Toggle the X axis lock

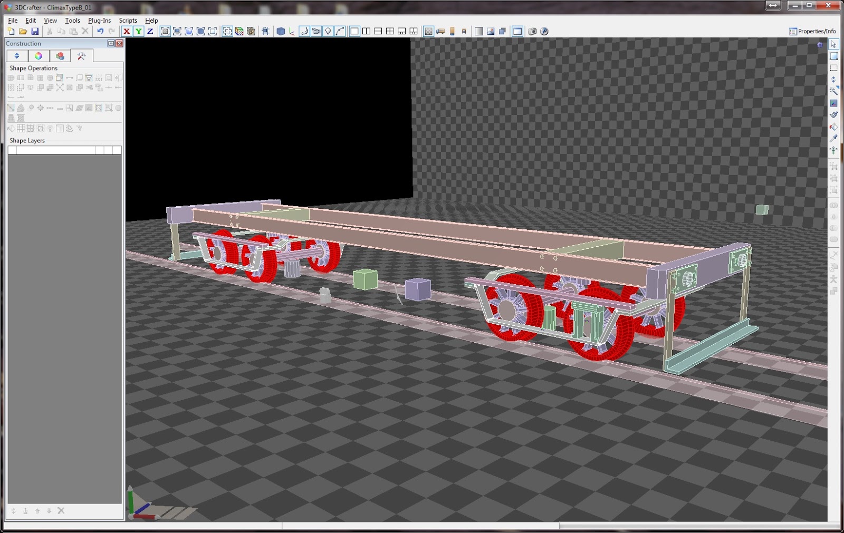(x=127, y=32)
